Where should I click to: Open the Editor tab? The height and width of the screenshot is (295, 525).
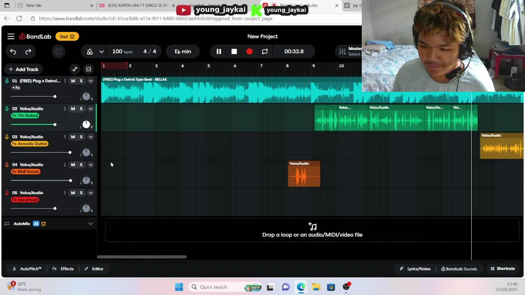pyautogui.click(x=94, y=269)
